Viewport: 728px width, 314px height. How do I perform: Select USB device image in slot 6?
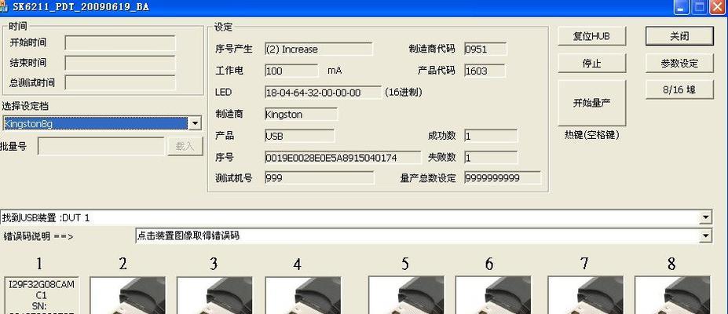[493, 295]
